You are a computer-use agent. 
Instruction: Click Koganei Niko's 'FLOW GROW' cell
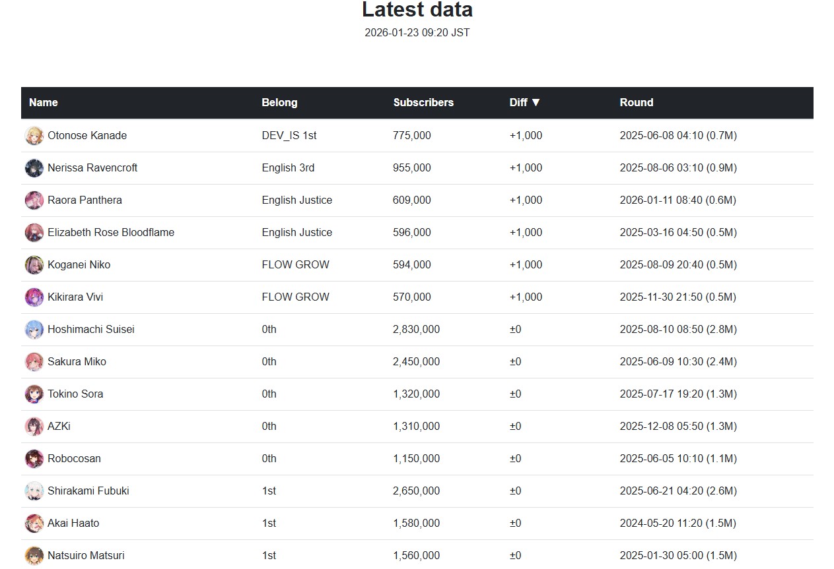[x=295, y=265]
